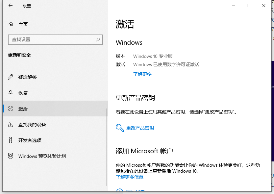Click the cat icon for Windows 预览体验计划
This screenshot has height=194, width=274.
pos(11,156)
